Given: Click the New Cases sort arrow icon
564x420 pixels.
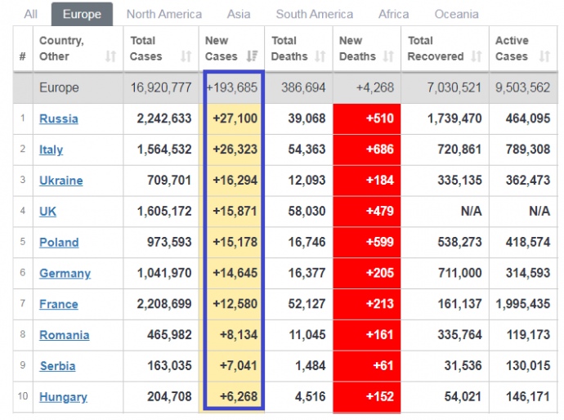Looking at the screenshot, I should (x=253, y=57).
